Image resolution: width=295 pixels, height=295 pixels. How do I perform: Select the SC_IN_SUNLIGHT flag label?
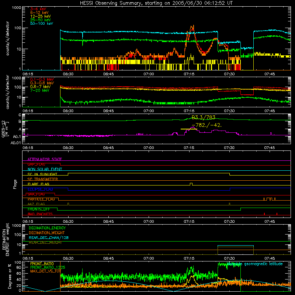42,174
